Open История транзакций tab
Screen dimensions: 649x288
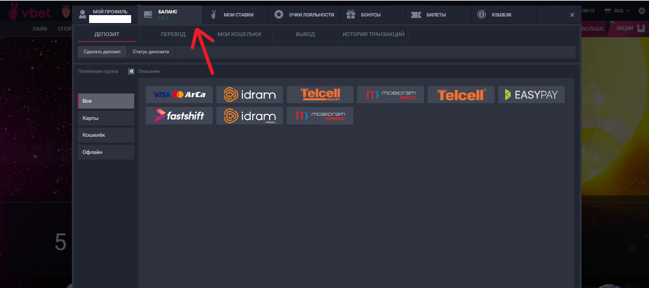[373, 34]
